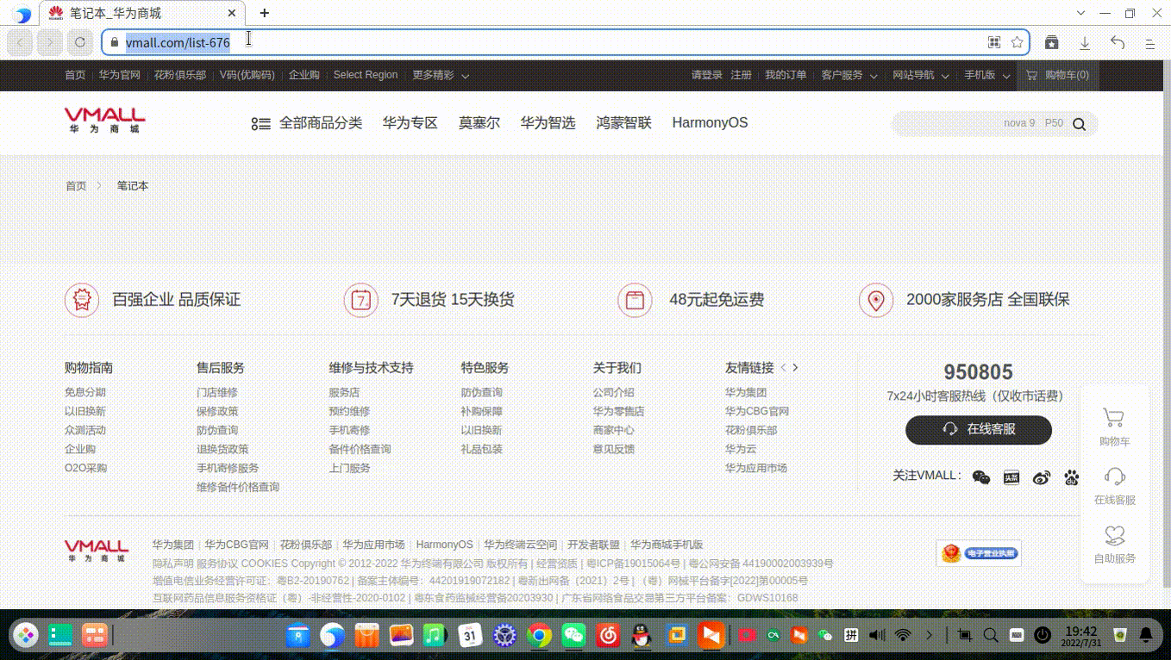Bookmark this page with the star icon

pyautogui.click(x=1017, y=42)
